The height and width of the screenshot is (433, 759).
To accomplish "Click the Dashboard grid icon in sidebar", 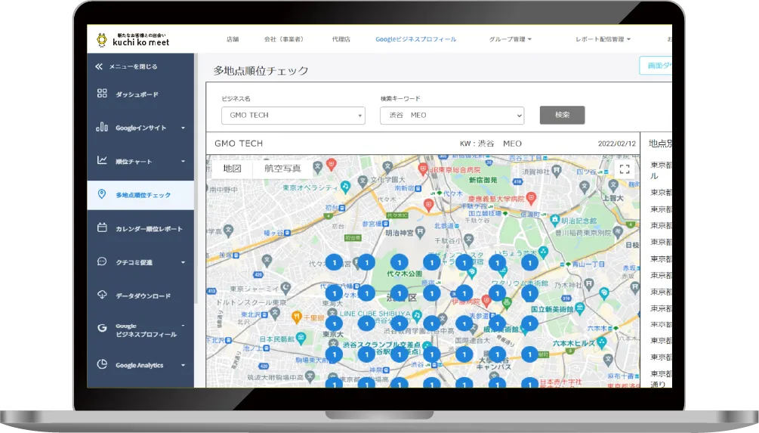I will (102, 94).
